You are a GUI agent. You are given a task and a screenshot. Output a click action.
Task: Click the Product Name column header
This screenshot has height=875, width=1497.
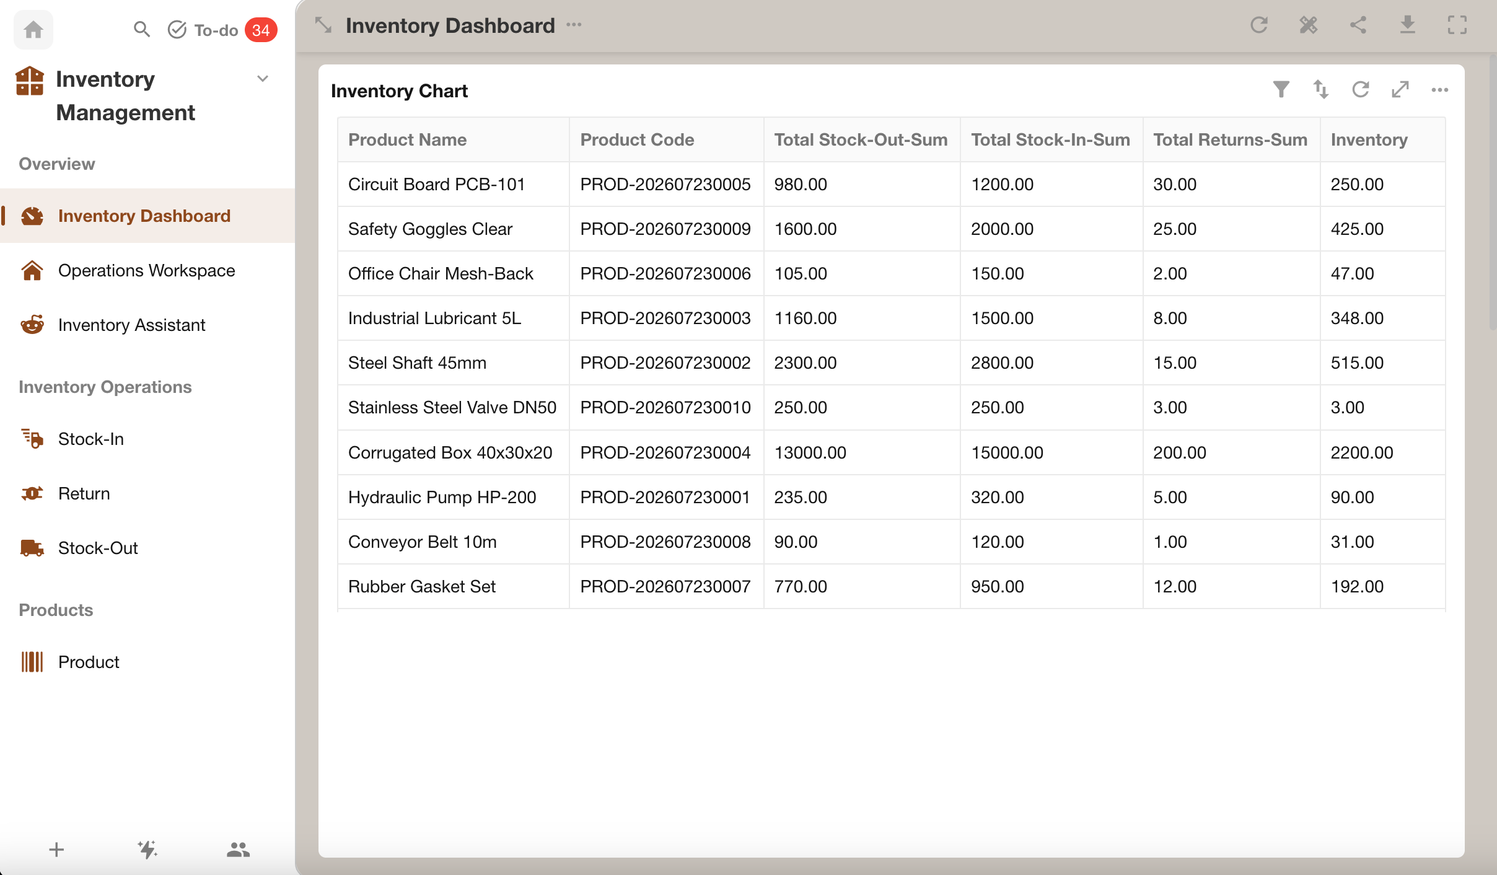point(454,139)
